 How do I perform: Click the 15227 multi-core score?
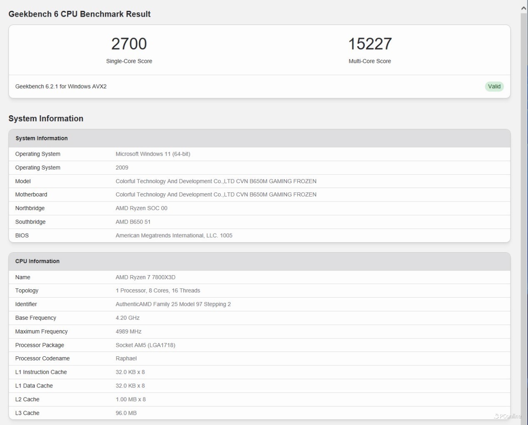[370, 44]
